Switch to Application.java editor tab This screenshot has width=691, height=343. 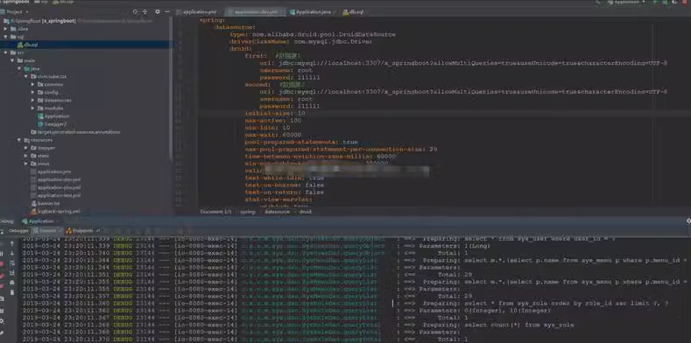tap(311, 12)
